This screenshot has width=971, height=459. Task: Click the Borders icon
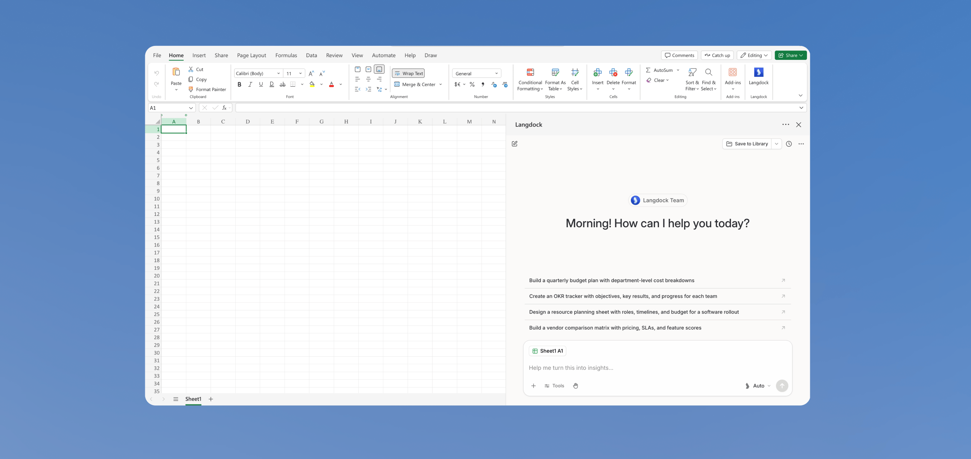coord(293,84)
